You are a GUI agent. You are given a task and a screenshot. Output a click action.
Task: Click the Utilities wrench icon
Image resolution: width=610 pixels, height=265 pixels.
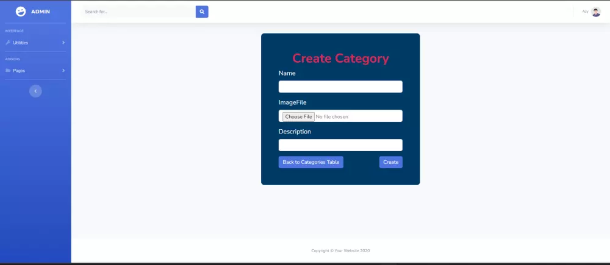(x=8, y=43)
